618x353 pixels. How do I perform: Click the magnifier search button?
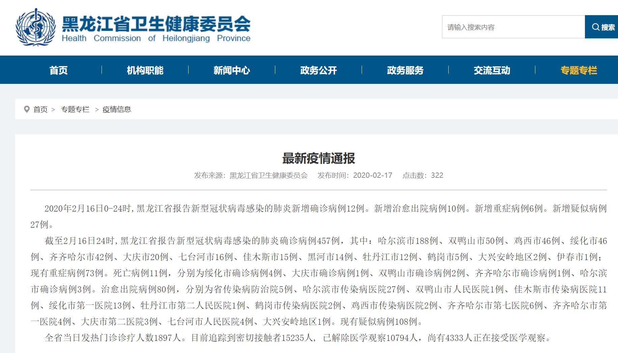coord(602,27)
